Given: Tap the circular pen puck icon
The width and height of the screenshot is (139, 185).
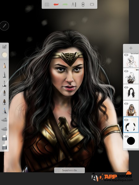Looking at the screenshot, I should click(4, 26).
